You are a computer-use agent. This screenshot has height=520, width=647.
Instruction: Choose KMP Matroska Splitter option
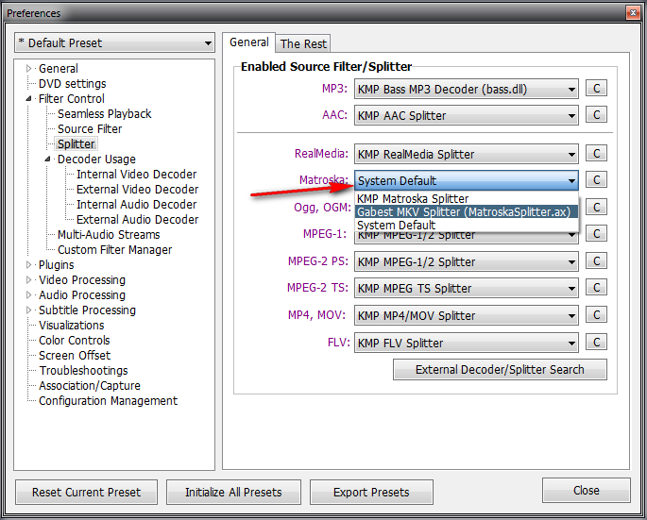coord(413,199)
